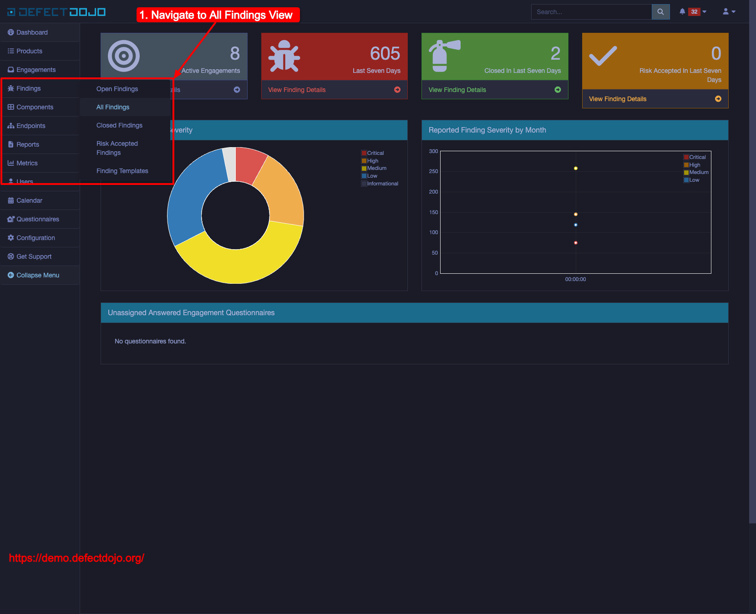Click the Collapse Menu label

(x=38, y=275)
